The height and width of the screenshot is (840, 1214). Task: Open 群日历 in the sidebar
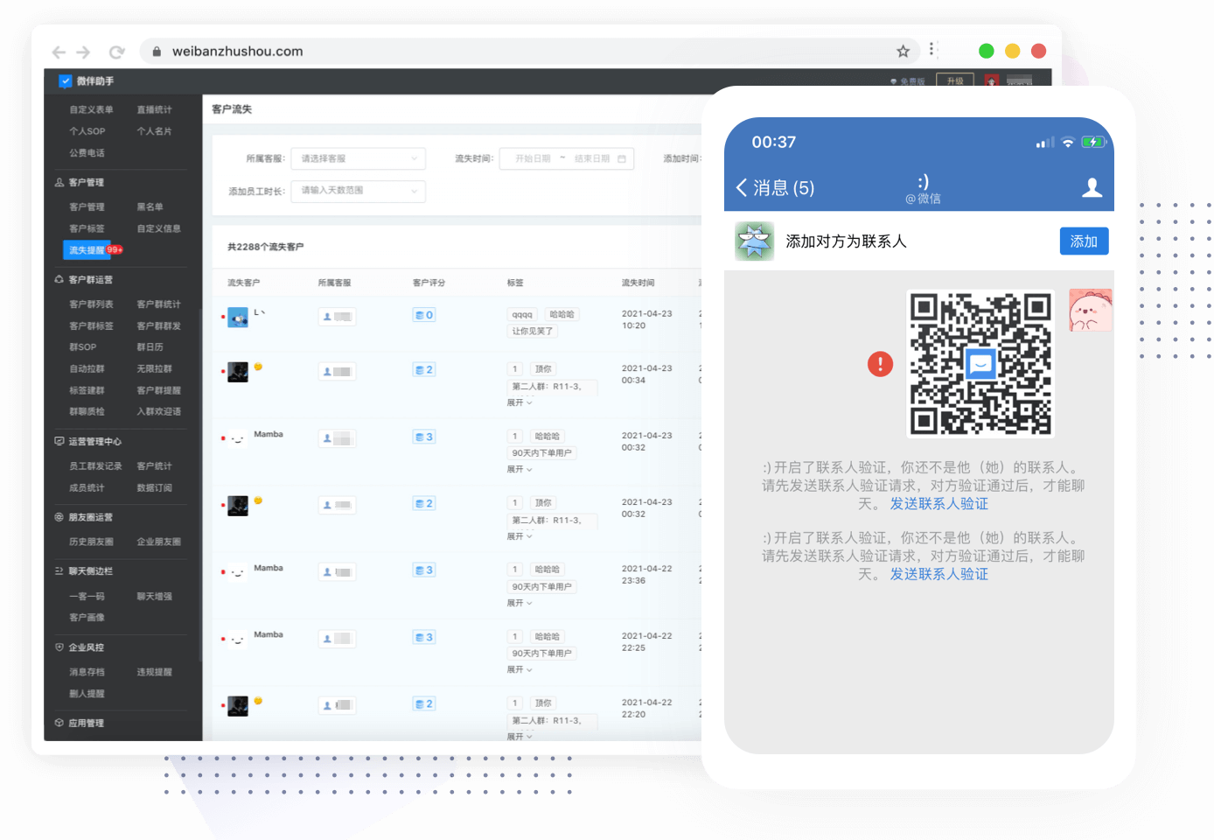[150, 347]
